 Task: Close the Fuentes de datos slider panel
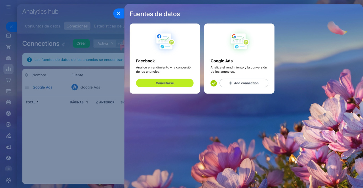(119, 14)
